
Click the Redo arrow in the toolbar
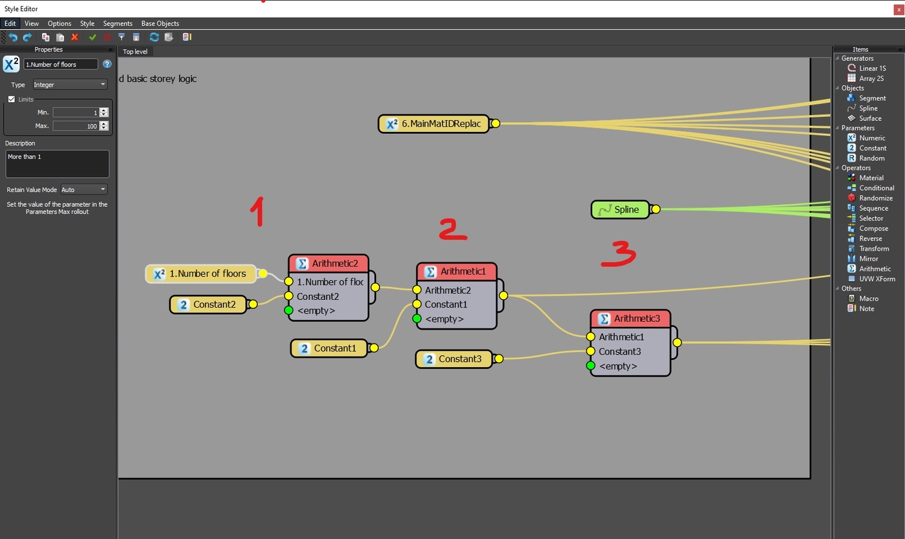pos(27,37)
